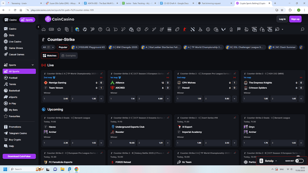308x173 pixels.
Task: Toggle the Quick Bet switch
Action: point(299,161)
